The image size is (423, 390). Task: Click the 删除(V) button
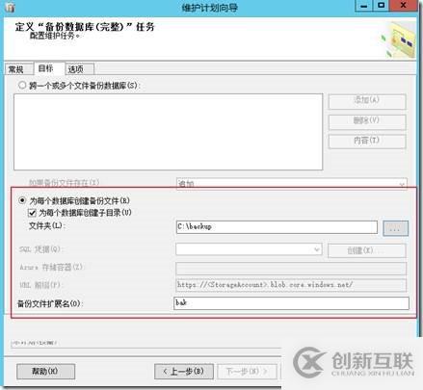367,121
